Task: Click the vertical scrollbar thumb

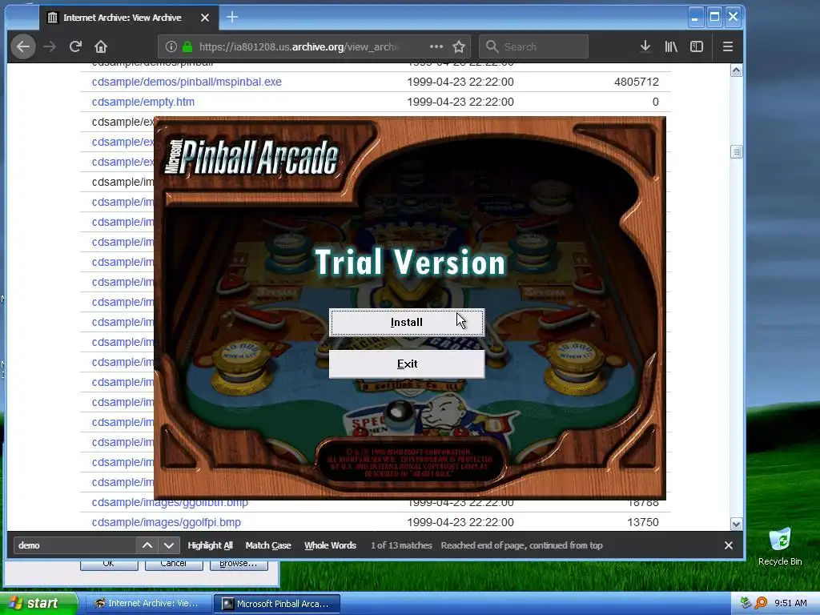Action: (x=737, y=151)
